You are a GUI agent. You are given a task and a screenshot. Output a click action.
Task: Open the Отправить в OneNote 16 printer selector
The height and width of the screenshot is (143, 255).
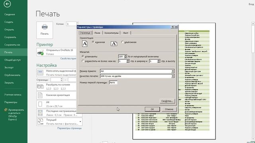point(57,52)
